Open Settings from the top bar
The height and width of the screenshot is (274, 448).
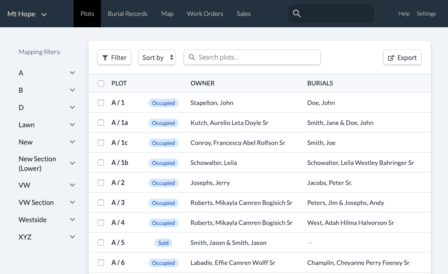[x=426, y=14]
